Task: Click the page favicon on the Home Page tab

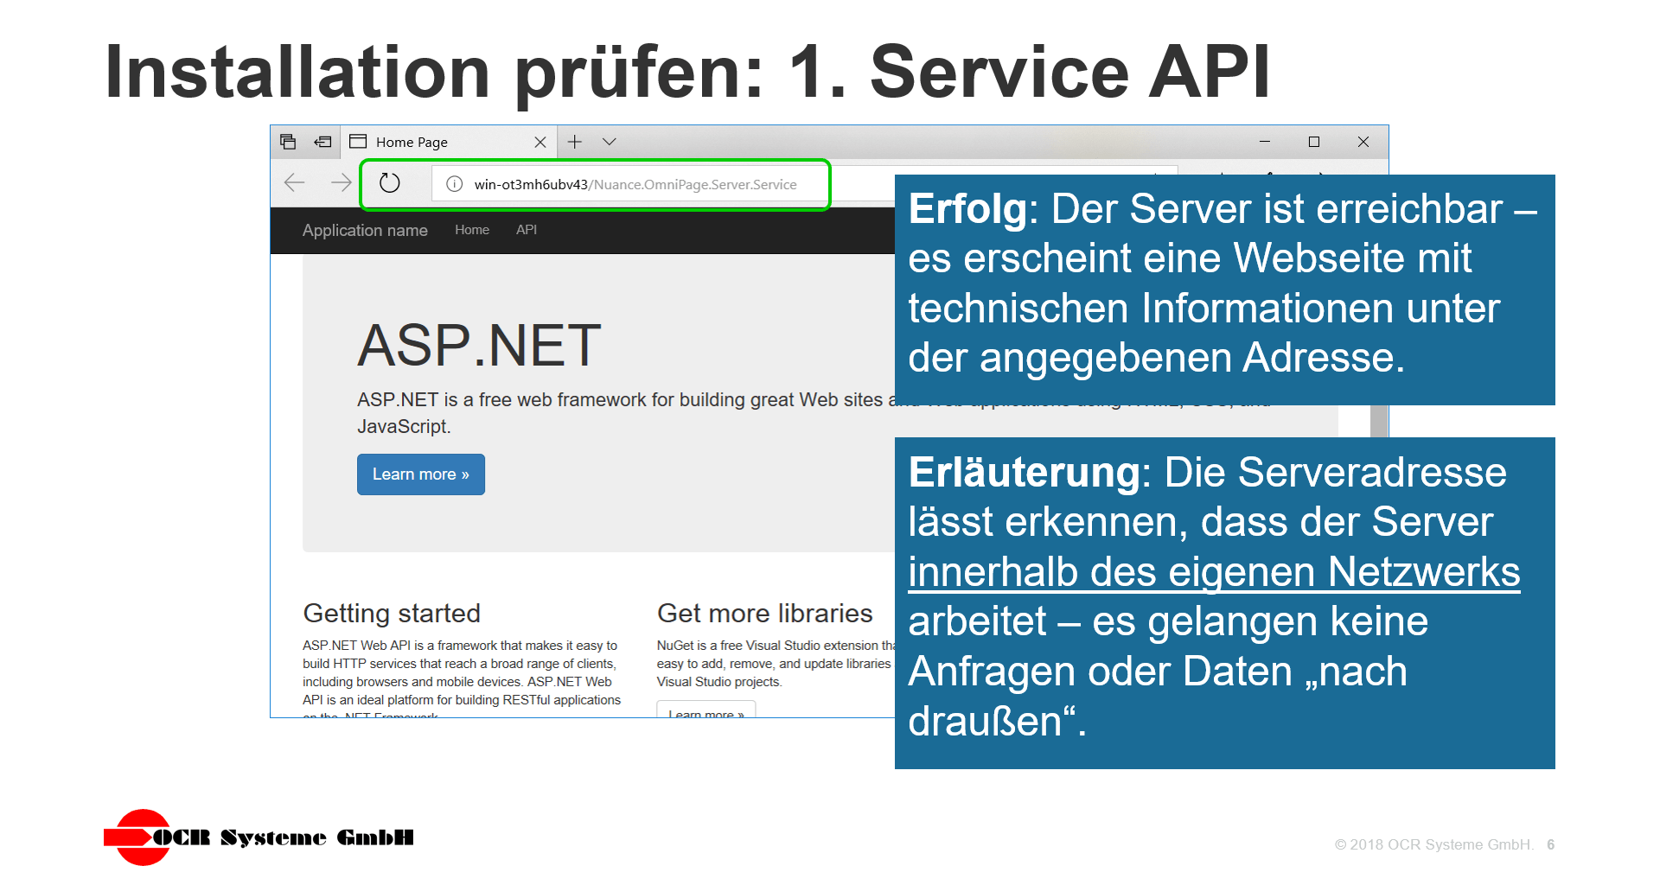Action: pos(357,141)
